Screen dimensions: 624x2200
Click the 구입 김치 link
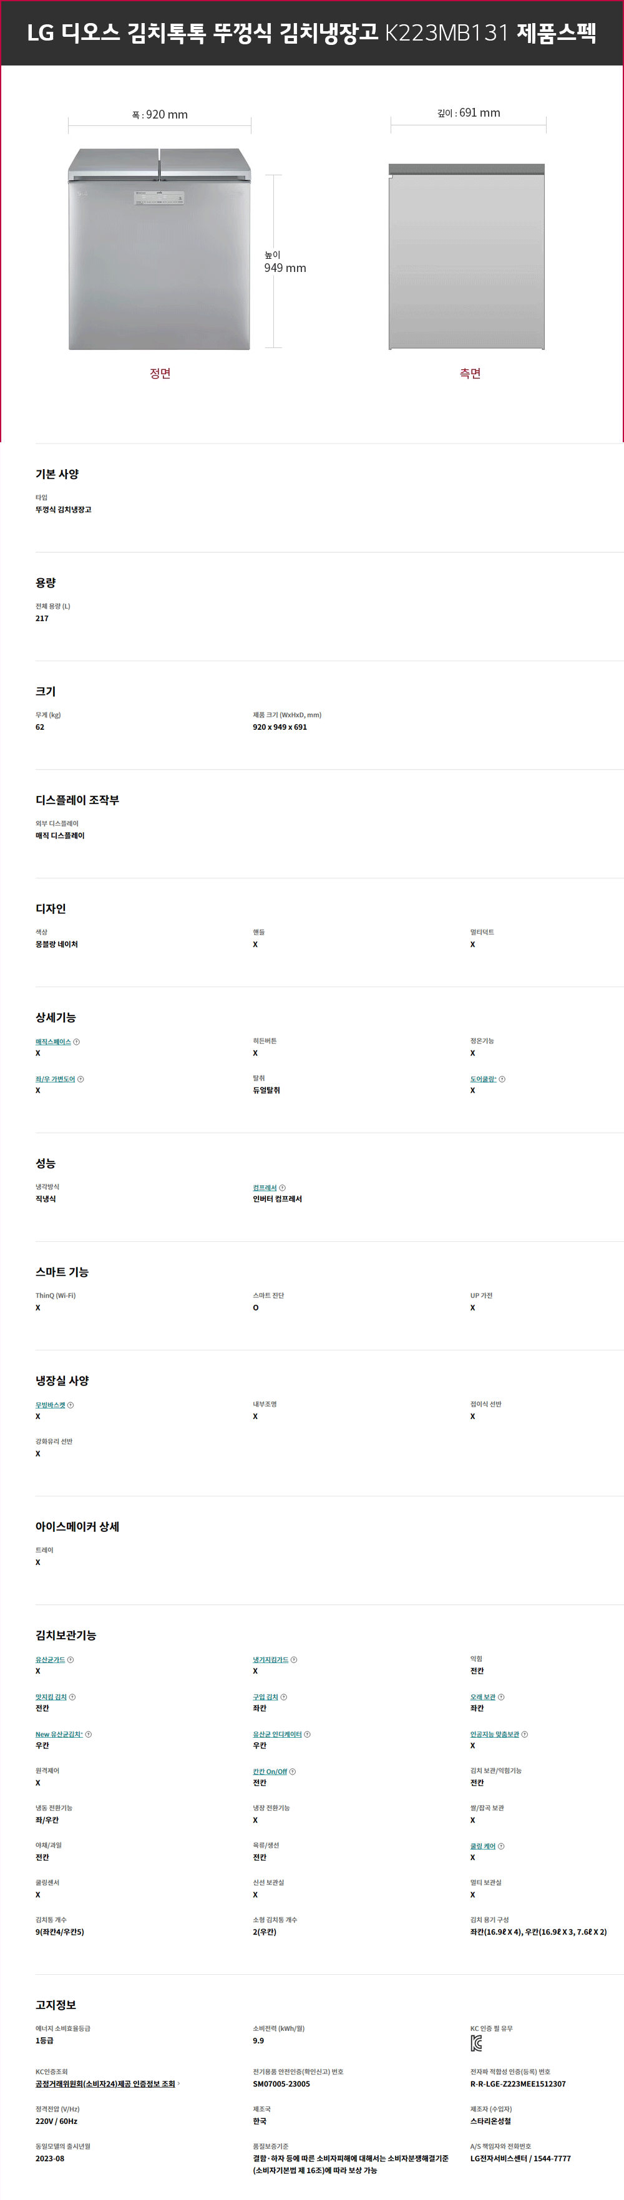coord(265,1697)
